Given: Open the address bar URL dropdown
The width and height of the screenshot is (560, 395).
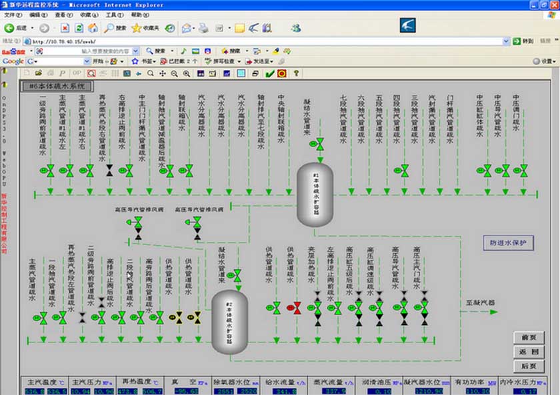Looking at the screenshot, I should [x=506, y=41].
